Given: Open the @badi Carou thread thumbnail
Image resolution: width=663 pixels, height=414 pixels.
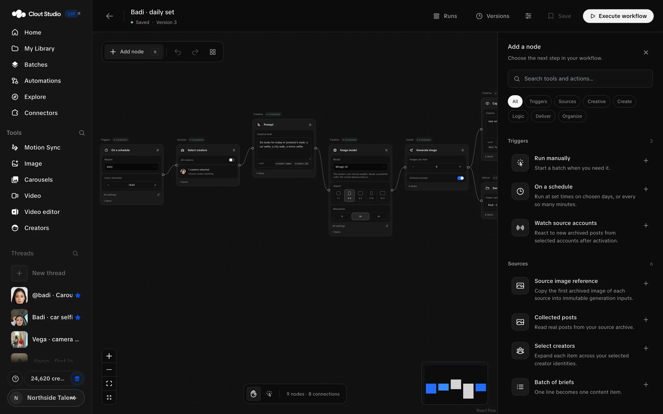Looking at the screenshot, I should click(x=19, y=295).
